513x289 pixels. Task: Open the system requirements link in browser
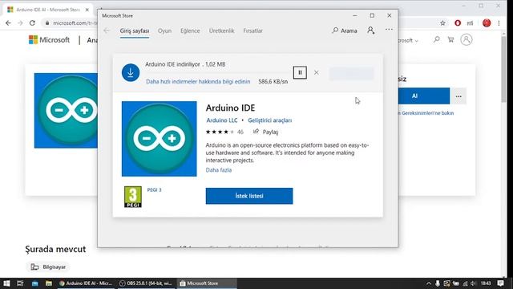click(x=426, y=113)
